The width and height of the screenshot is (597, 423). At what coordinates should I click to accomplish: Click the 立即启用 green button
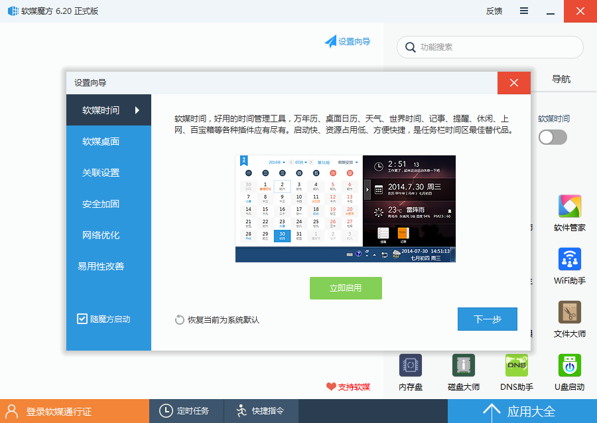(346, 288)
